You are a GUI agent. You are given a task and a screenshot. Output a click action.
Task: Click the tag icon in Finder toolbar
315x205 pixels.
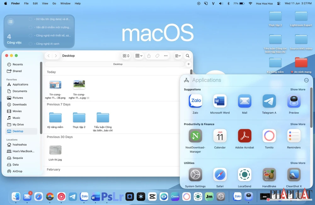157,56
